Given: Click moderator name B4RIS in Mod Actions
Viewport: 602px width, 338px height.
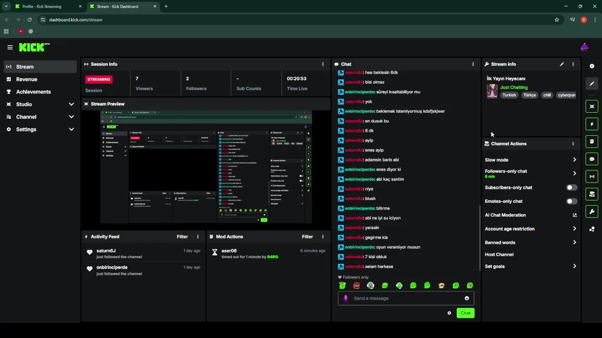Looking at the screenshot, I should 273,257.
